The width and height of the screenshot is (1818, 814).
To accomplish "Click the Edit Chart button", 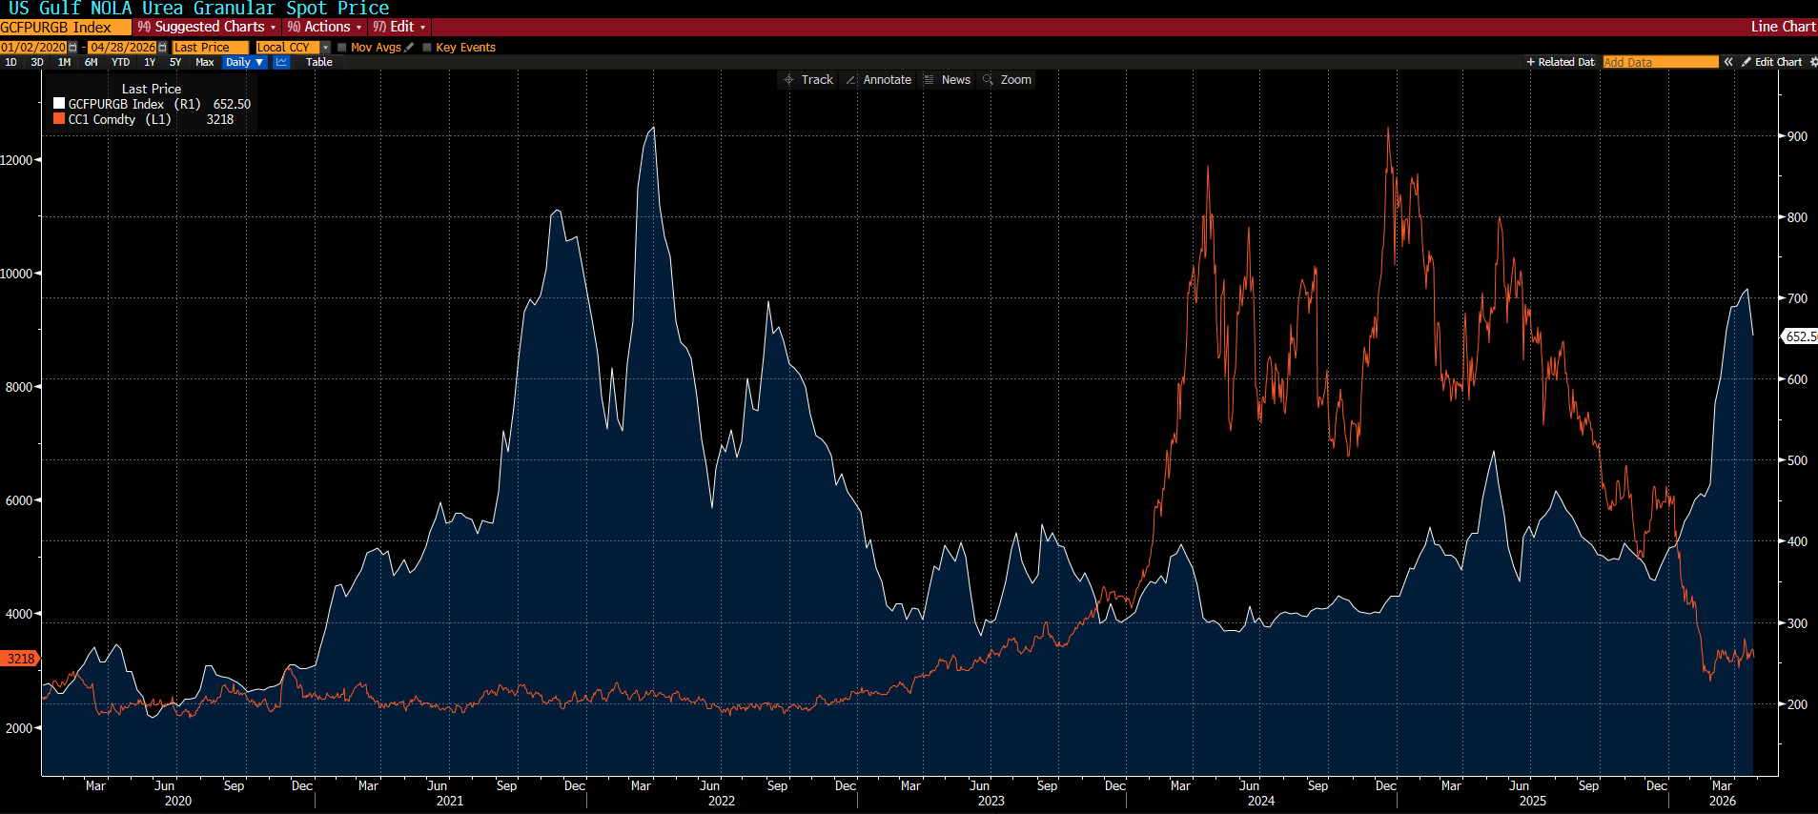I will click(1772, 62).
